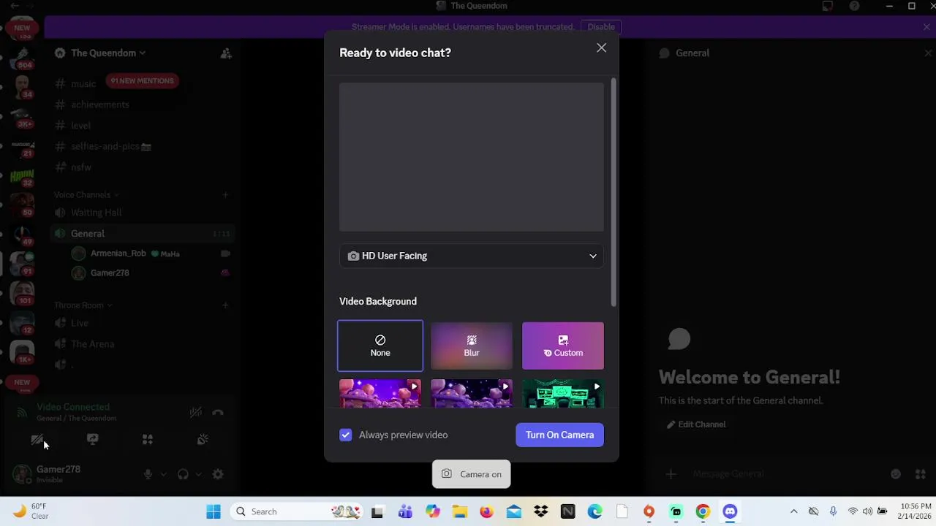Add a channel to Voice Channels category

click(x=225, y=195)
